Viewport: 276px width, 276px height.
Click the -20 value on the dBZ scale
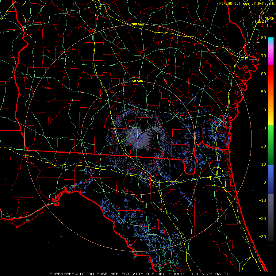(x=262, y=218)
